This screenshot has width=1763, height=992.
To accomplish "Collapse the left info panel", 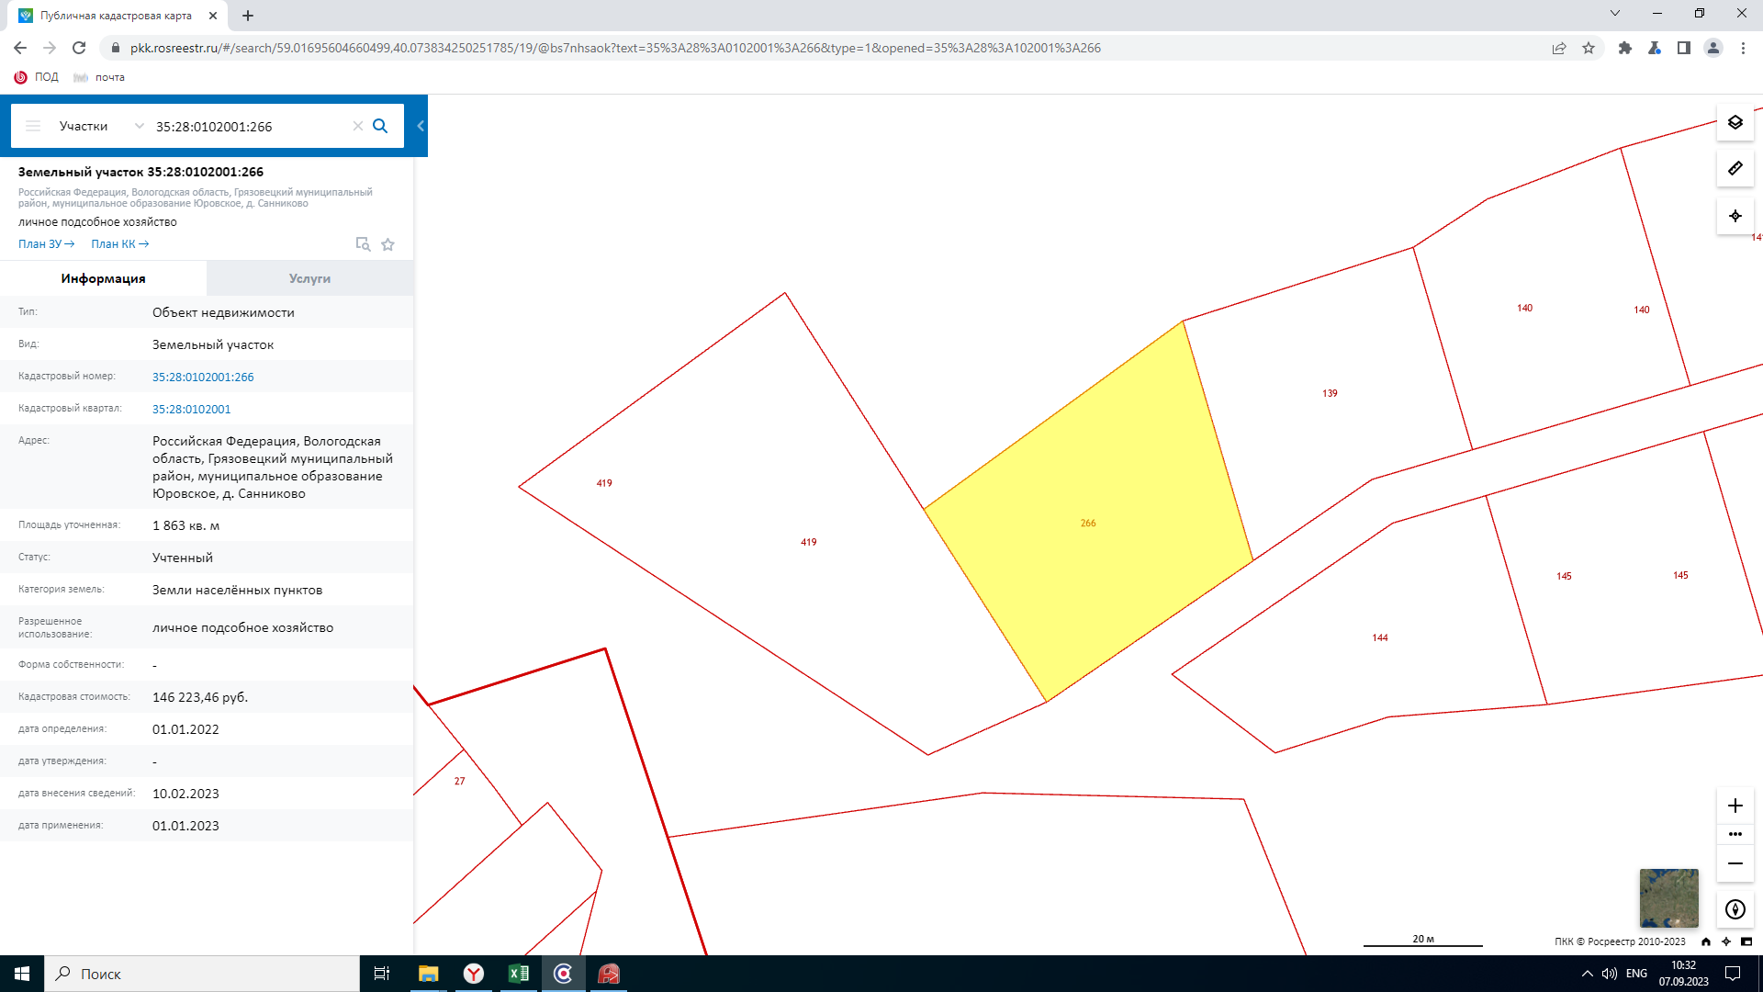I will 421,126.
